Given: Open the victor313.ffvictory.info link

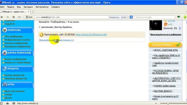Looking at the screenshot, I should click(x=91, y=34).
